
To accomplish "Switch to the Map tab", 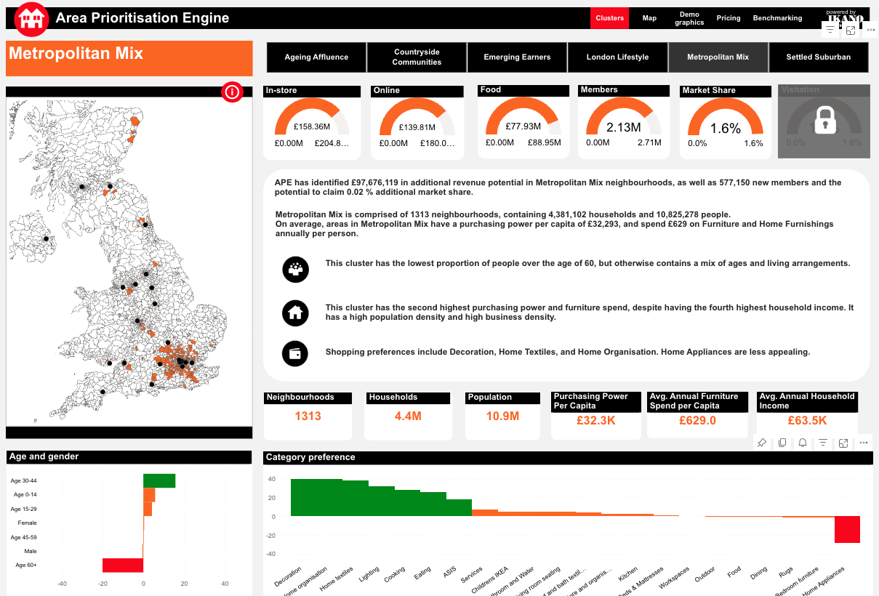I will [x=649, y=18].
